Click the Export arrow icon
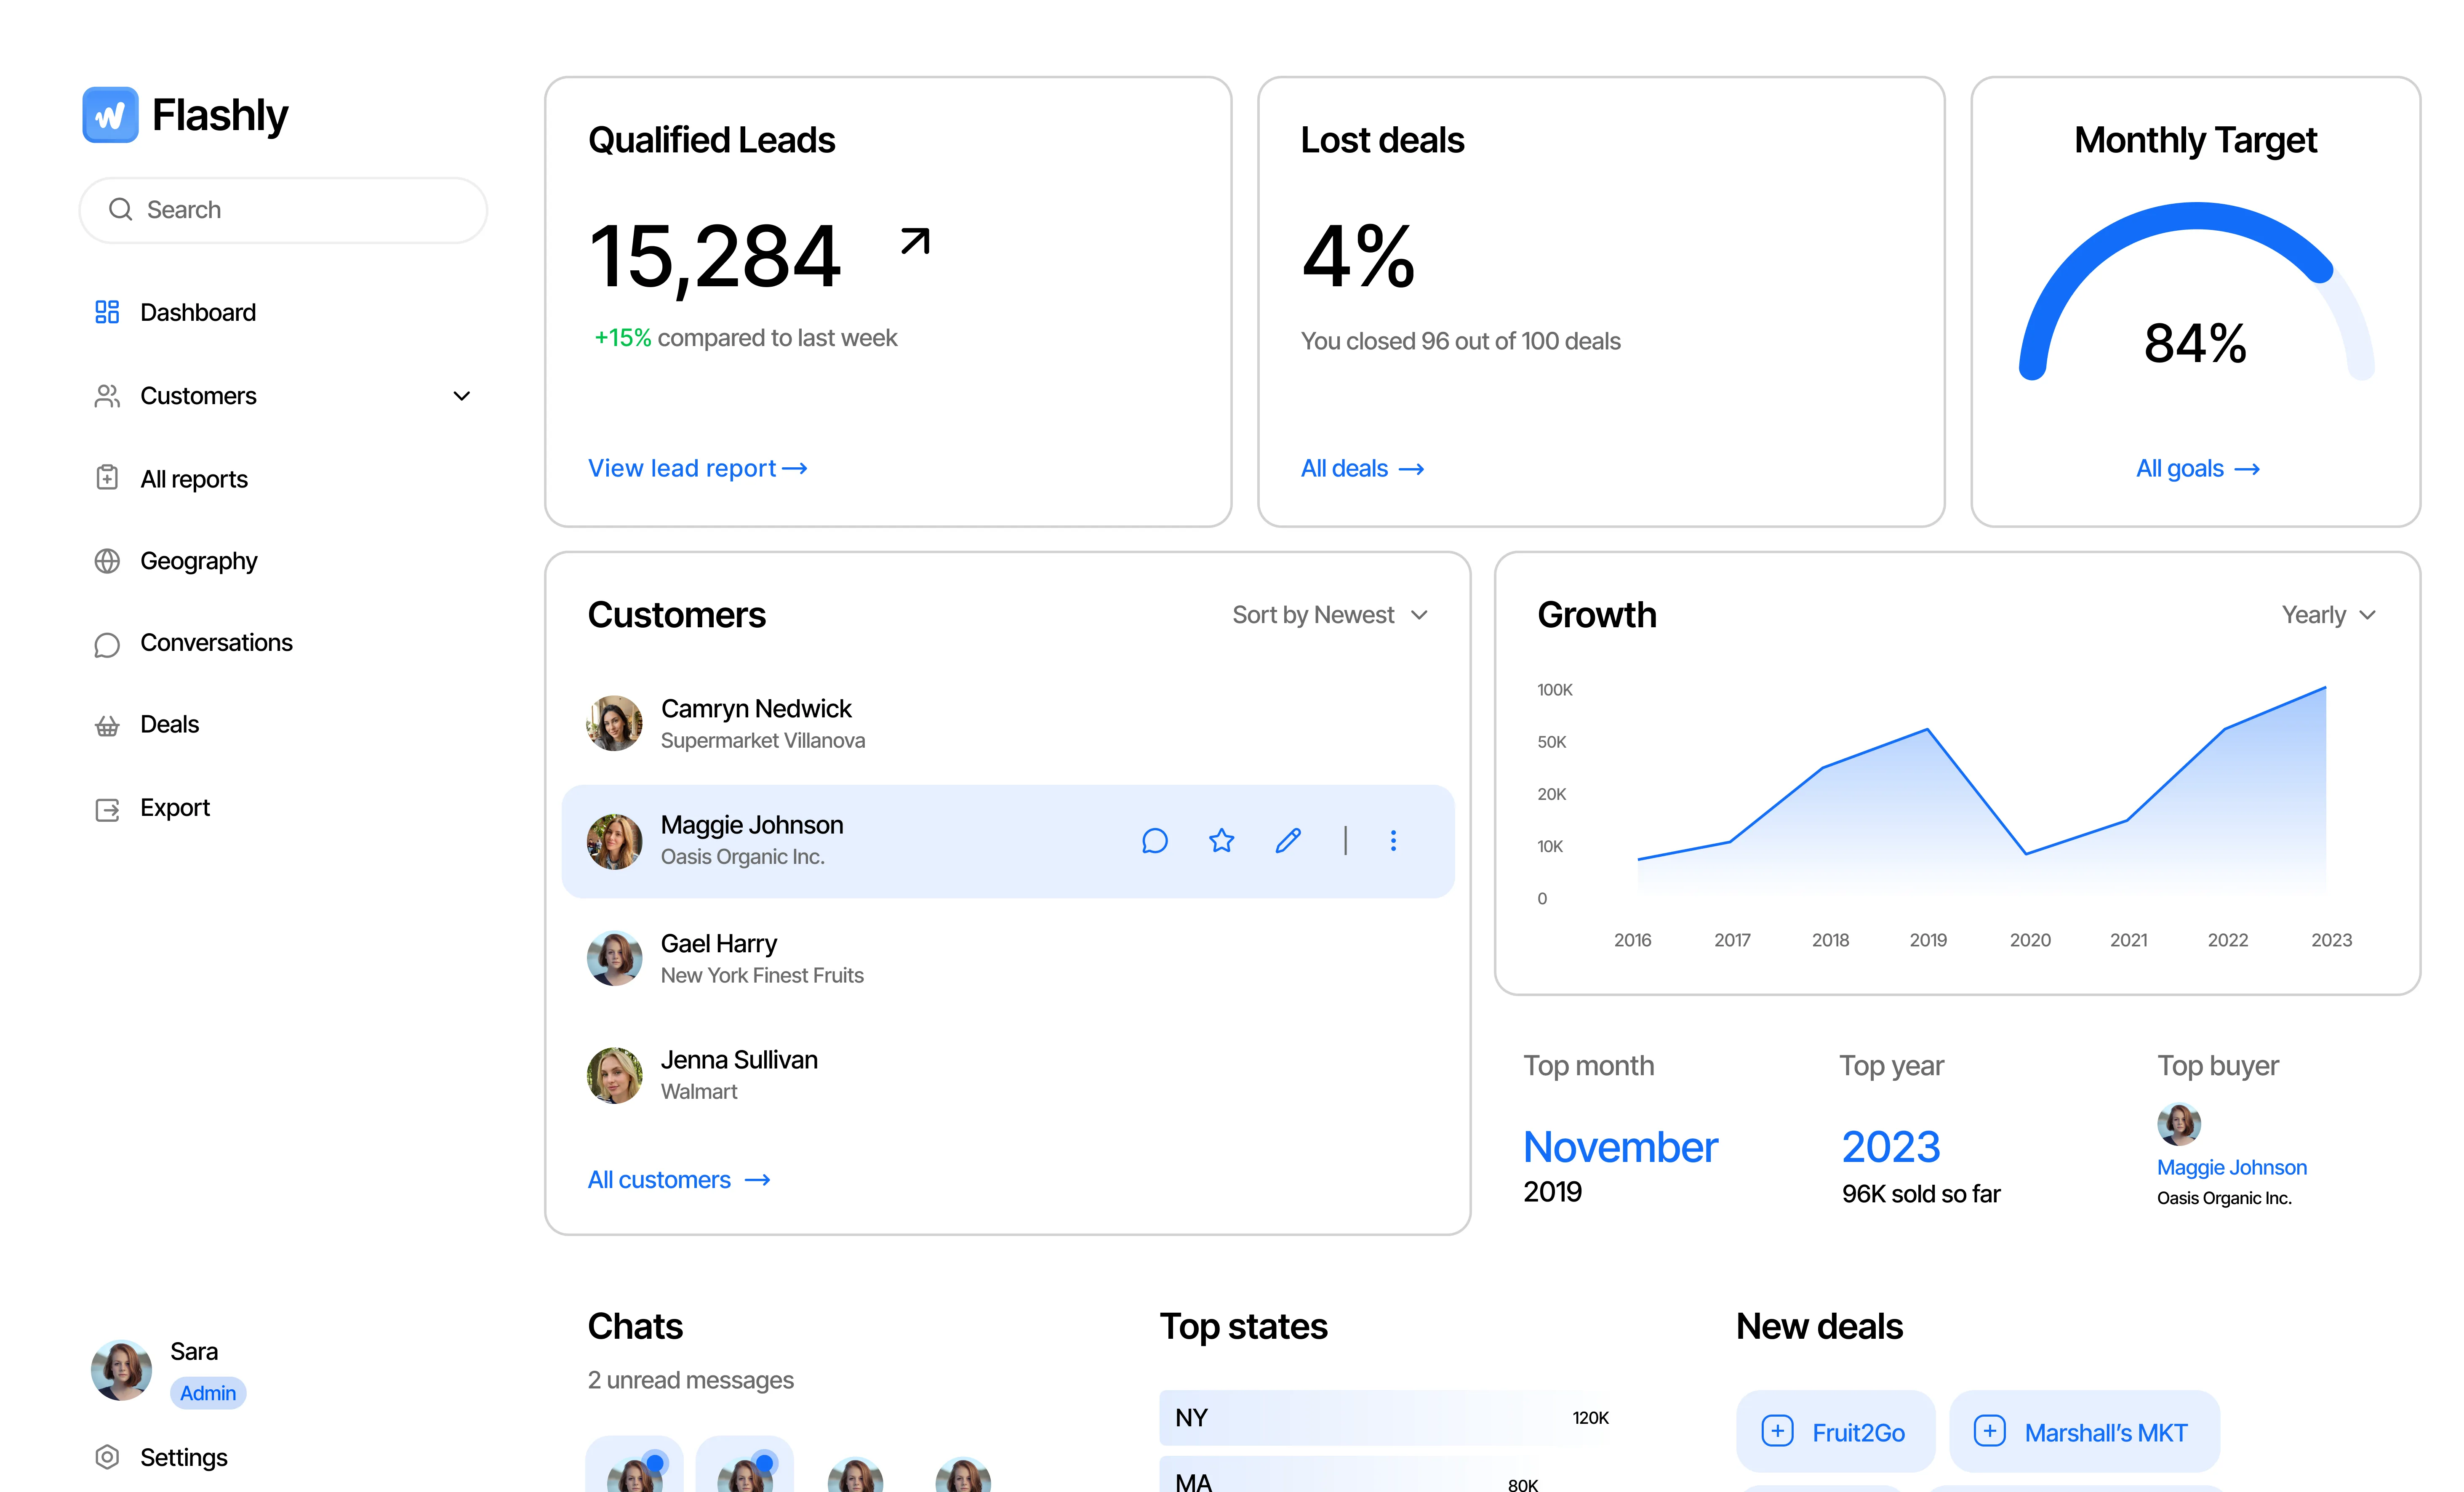Screen dimensions: 2464x1492 click(x=107, y=809)
